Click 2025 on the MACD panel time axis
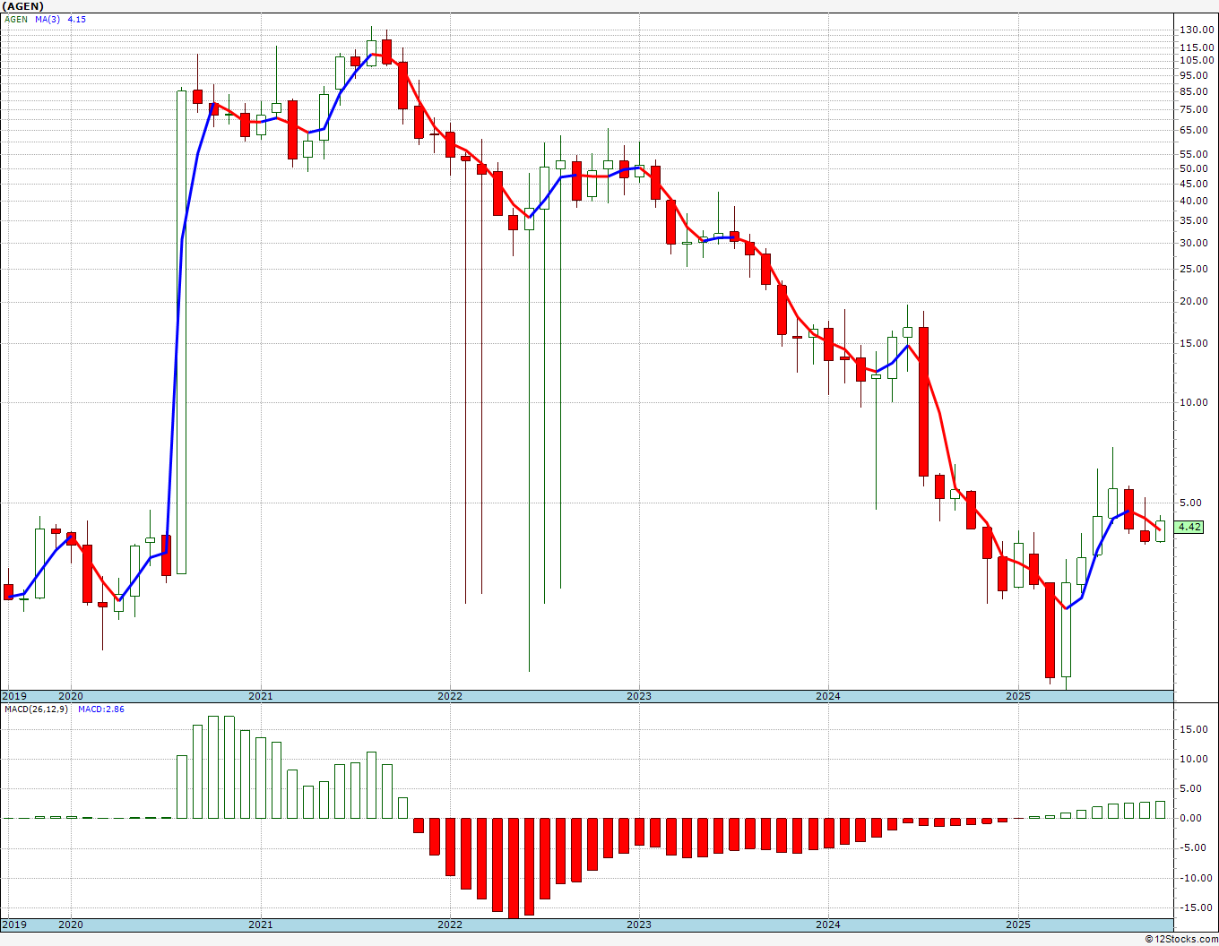This screenshot has height=946, width=1219. point(1017,924)
